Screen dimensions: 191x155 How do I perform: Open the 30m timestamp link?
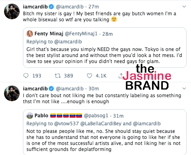coord(94,88)
